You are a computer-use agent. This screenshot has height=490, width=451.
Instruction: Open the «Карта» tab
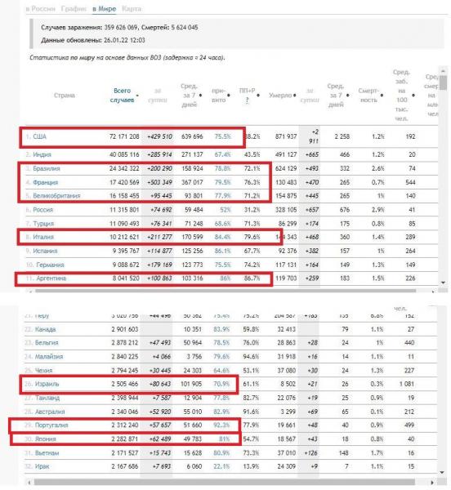(132, 9)
